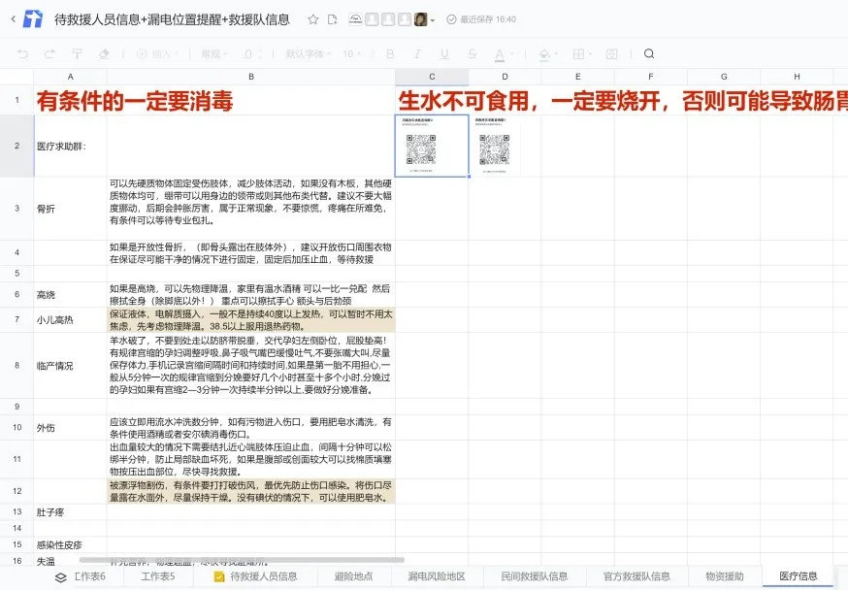
Task: Go back using the arrow before the logo
Action: coord(13,19)
